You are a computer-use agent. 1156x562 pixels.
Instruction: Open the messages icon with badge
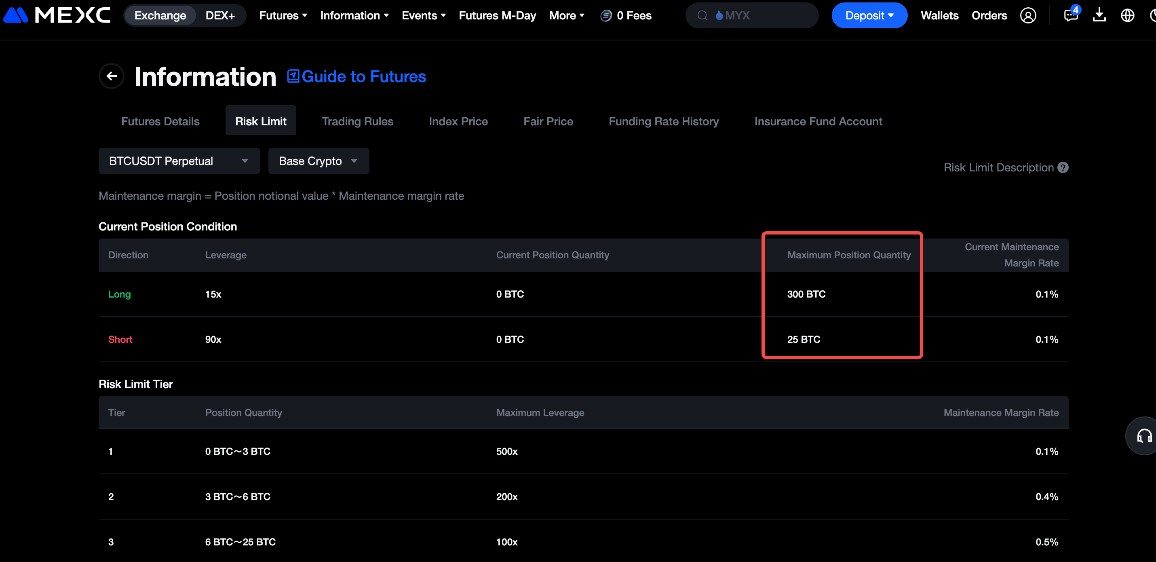point(1070,16)
